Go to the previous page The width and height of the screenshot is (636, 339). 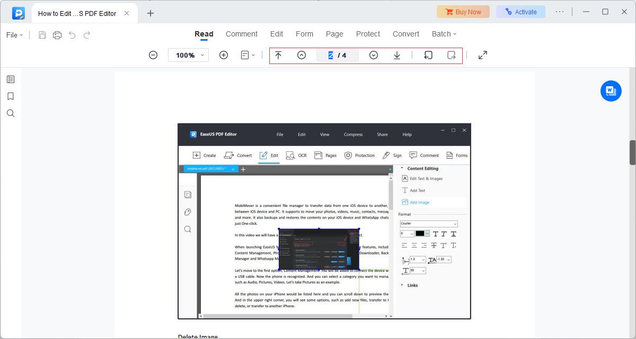pos(302,55)
